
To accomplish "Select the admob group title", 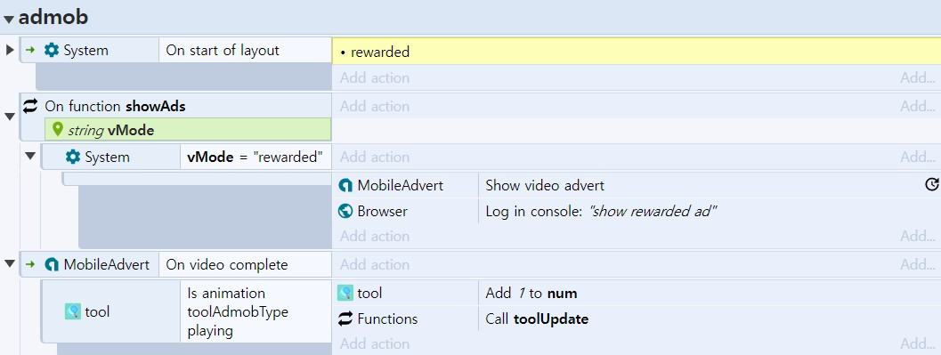I will click(53, 17).
